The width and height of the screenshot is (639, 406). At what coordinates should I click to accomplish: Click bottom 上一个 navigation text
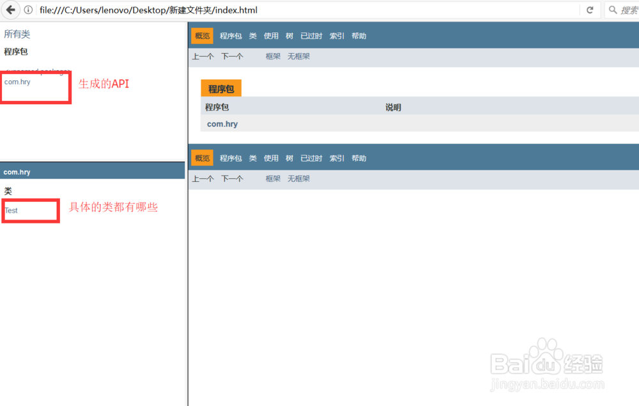203,178
